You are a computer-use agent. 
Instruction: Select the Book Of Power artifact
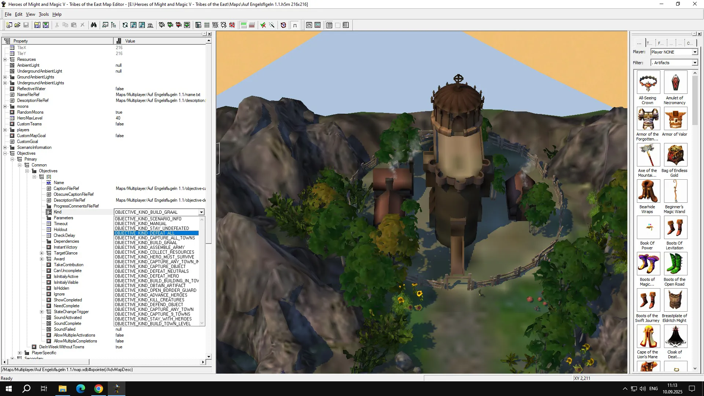648,233
